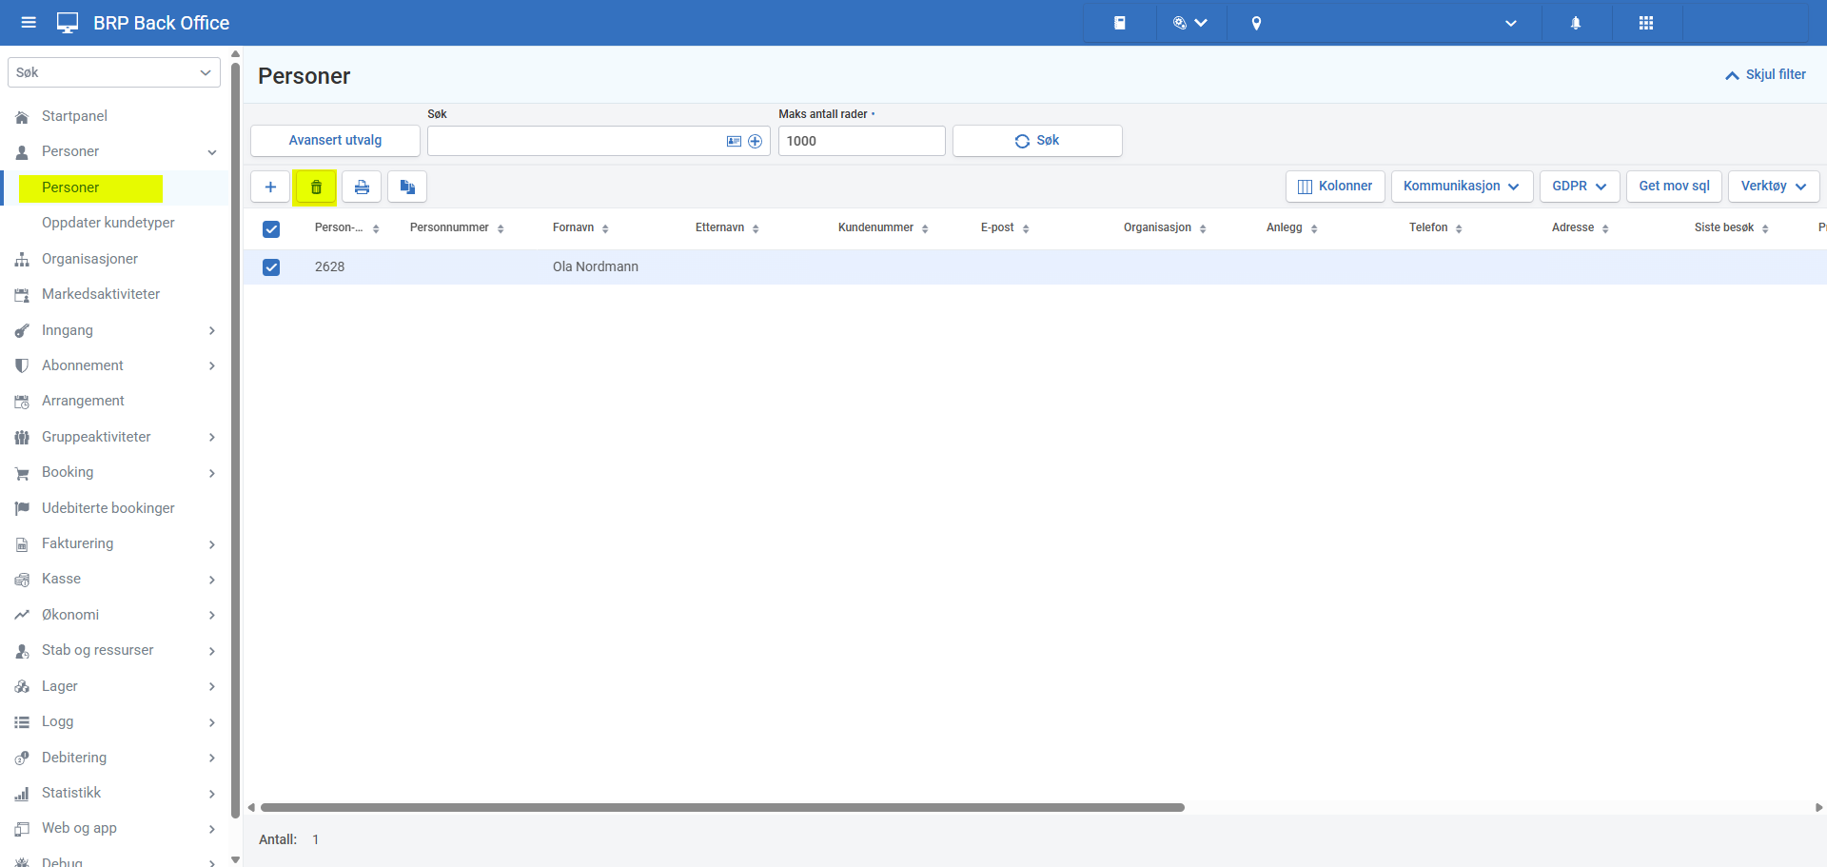This screenshot has width=1827, height=867.
Task: Click the trash delete icon in toolbar
Action: (x=316, y=187)
